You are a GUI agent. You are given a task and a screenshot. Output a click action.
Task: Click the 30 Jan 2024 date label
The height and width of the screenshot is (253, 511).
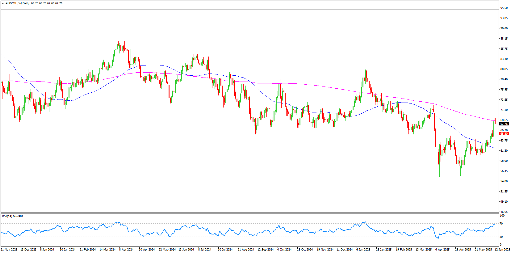(68, 250)
